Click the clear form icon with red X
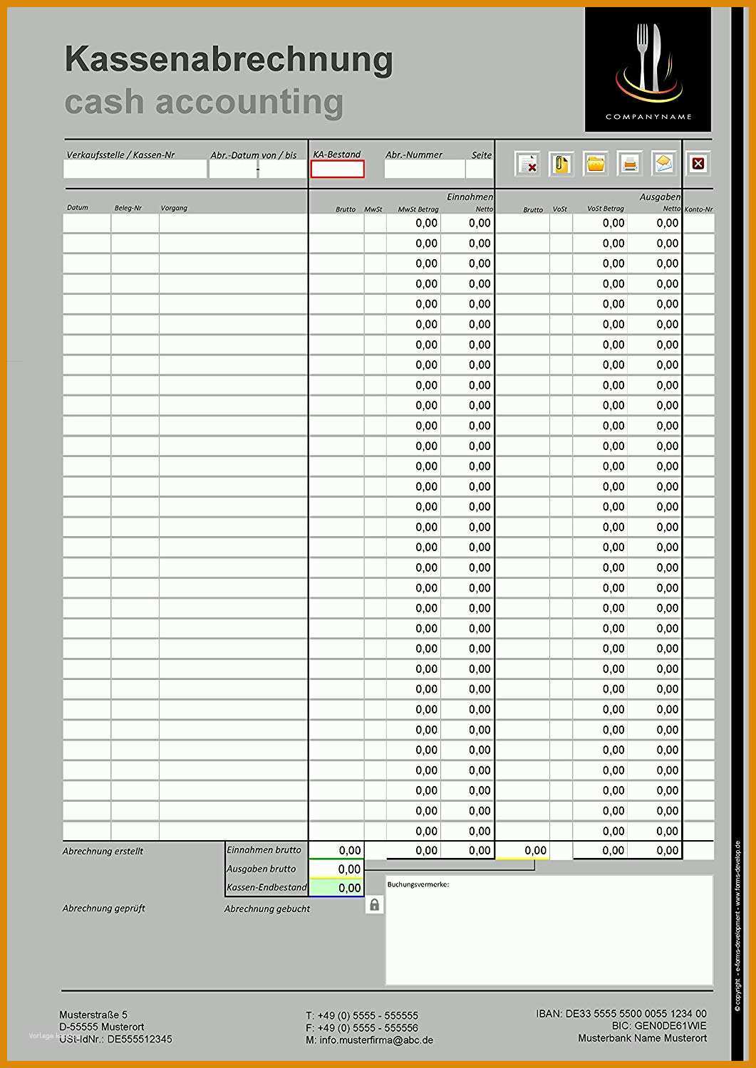The image size is (756, 1068). [528, 164]
